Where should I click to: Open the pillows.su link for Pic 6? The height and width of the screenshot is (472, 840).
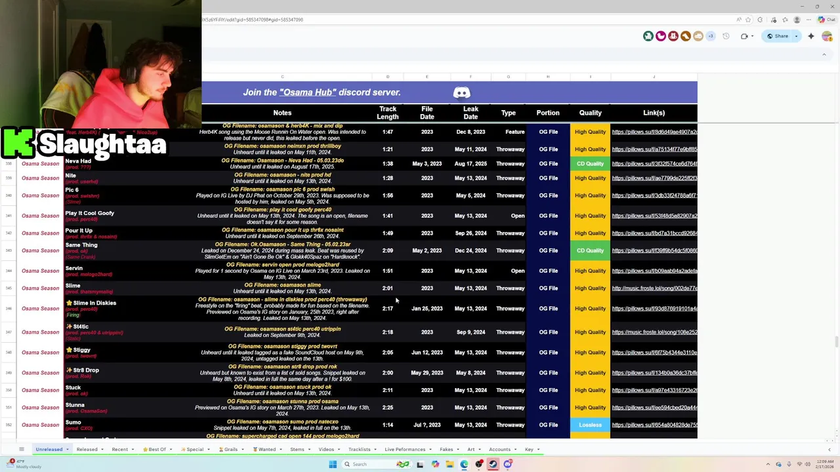(654, 195)
